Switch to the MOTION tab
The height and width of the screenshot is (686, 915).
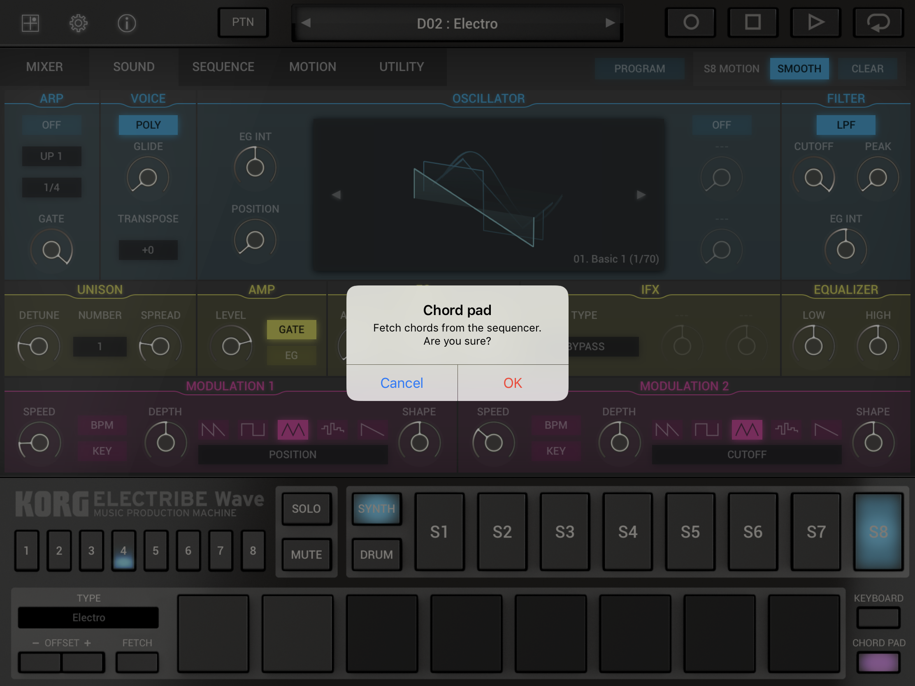(313, 67)
